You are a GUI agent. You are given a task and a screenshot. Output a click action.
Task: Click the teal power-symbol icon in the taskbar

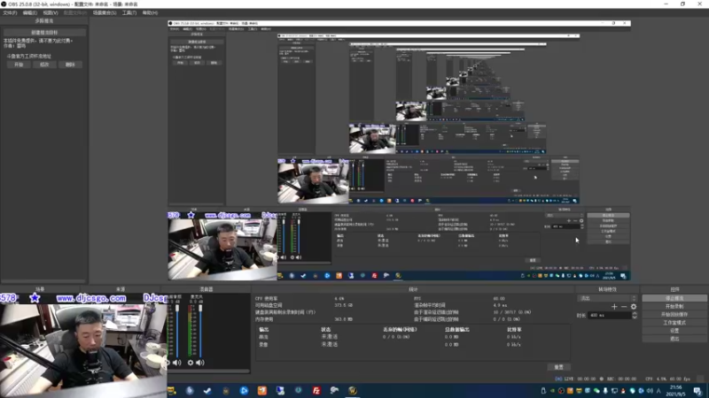299,390
